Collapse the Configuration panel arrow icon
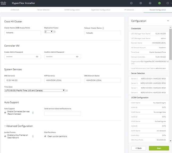 (168, 21)
